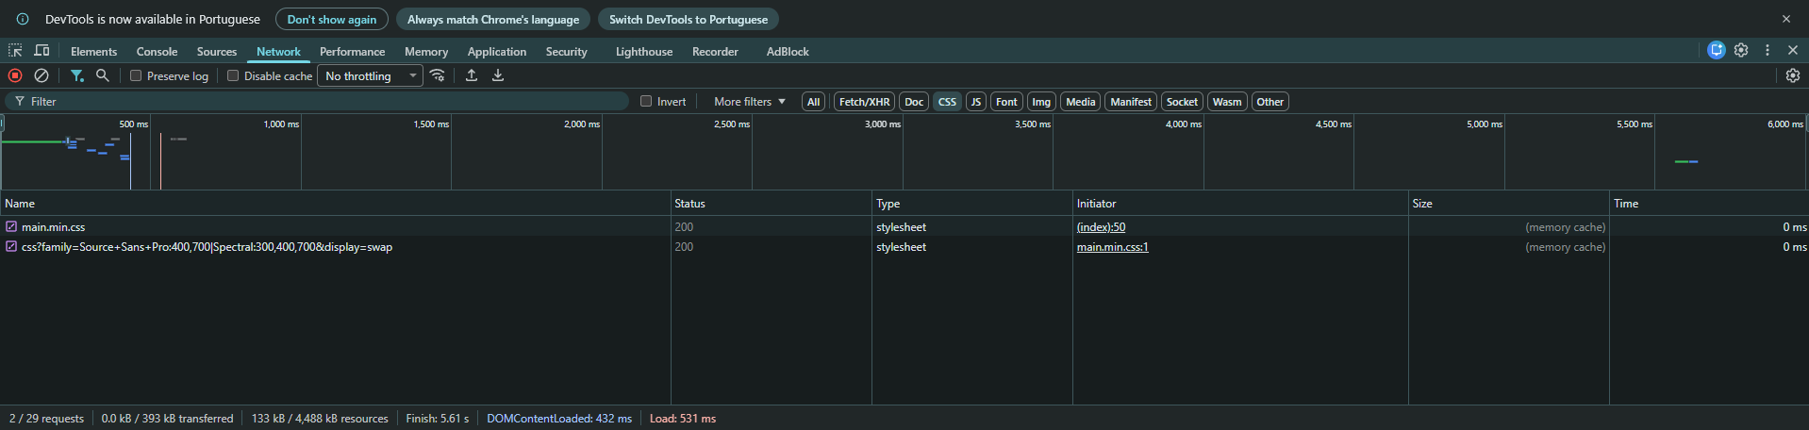Click Always match Chrome's language button
1809x430 pixels.
click(x=493, y=19)
